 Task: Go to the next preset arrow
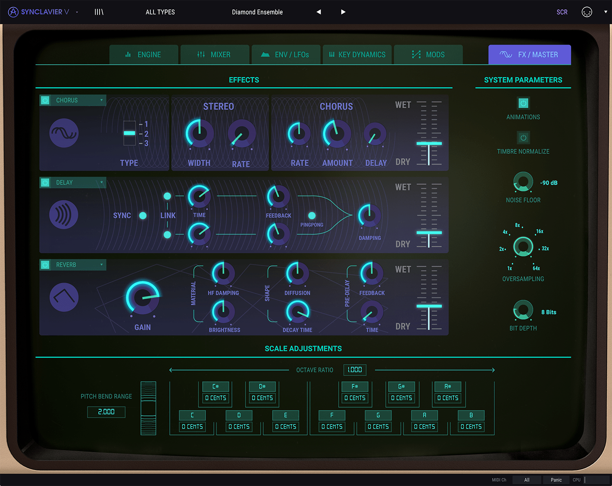343,12
